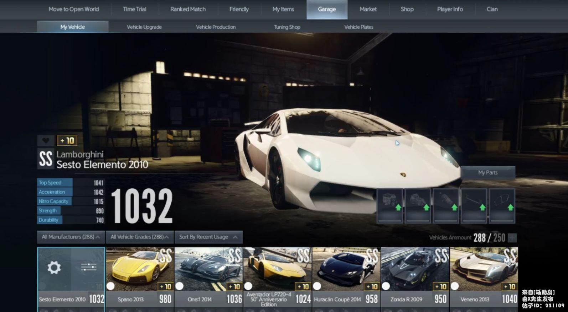568x312 pixels.
Task: Click the 1040 rating on Veneno 2013
Action: (510, 299)
